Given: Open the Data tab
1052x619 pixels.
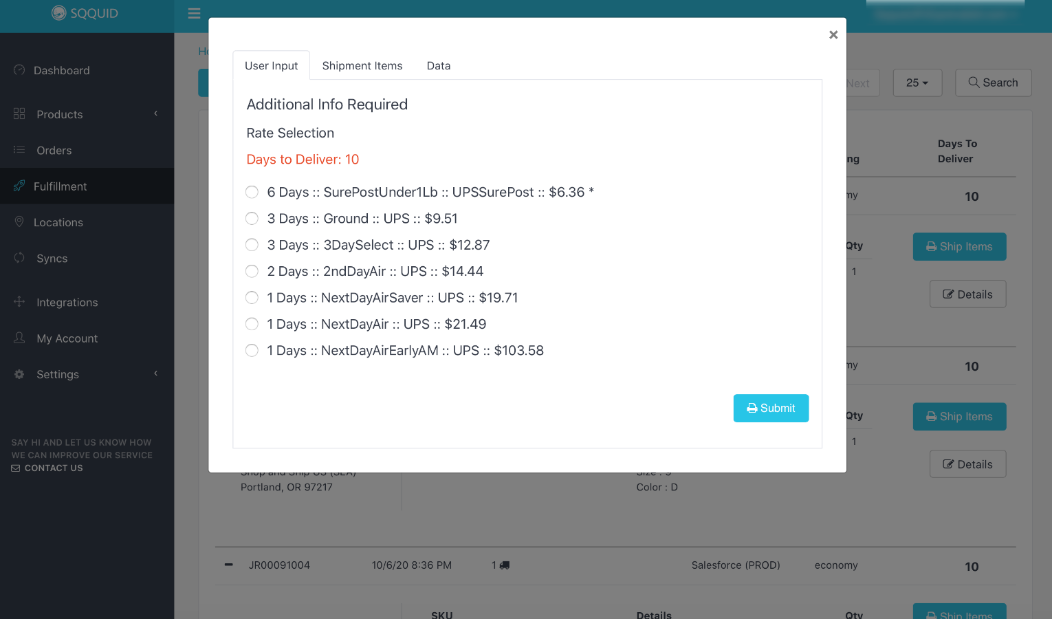Looking at the screenshot, I should [438, 65].
